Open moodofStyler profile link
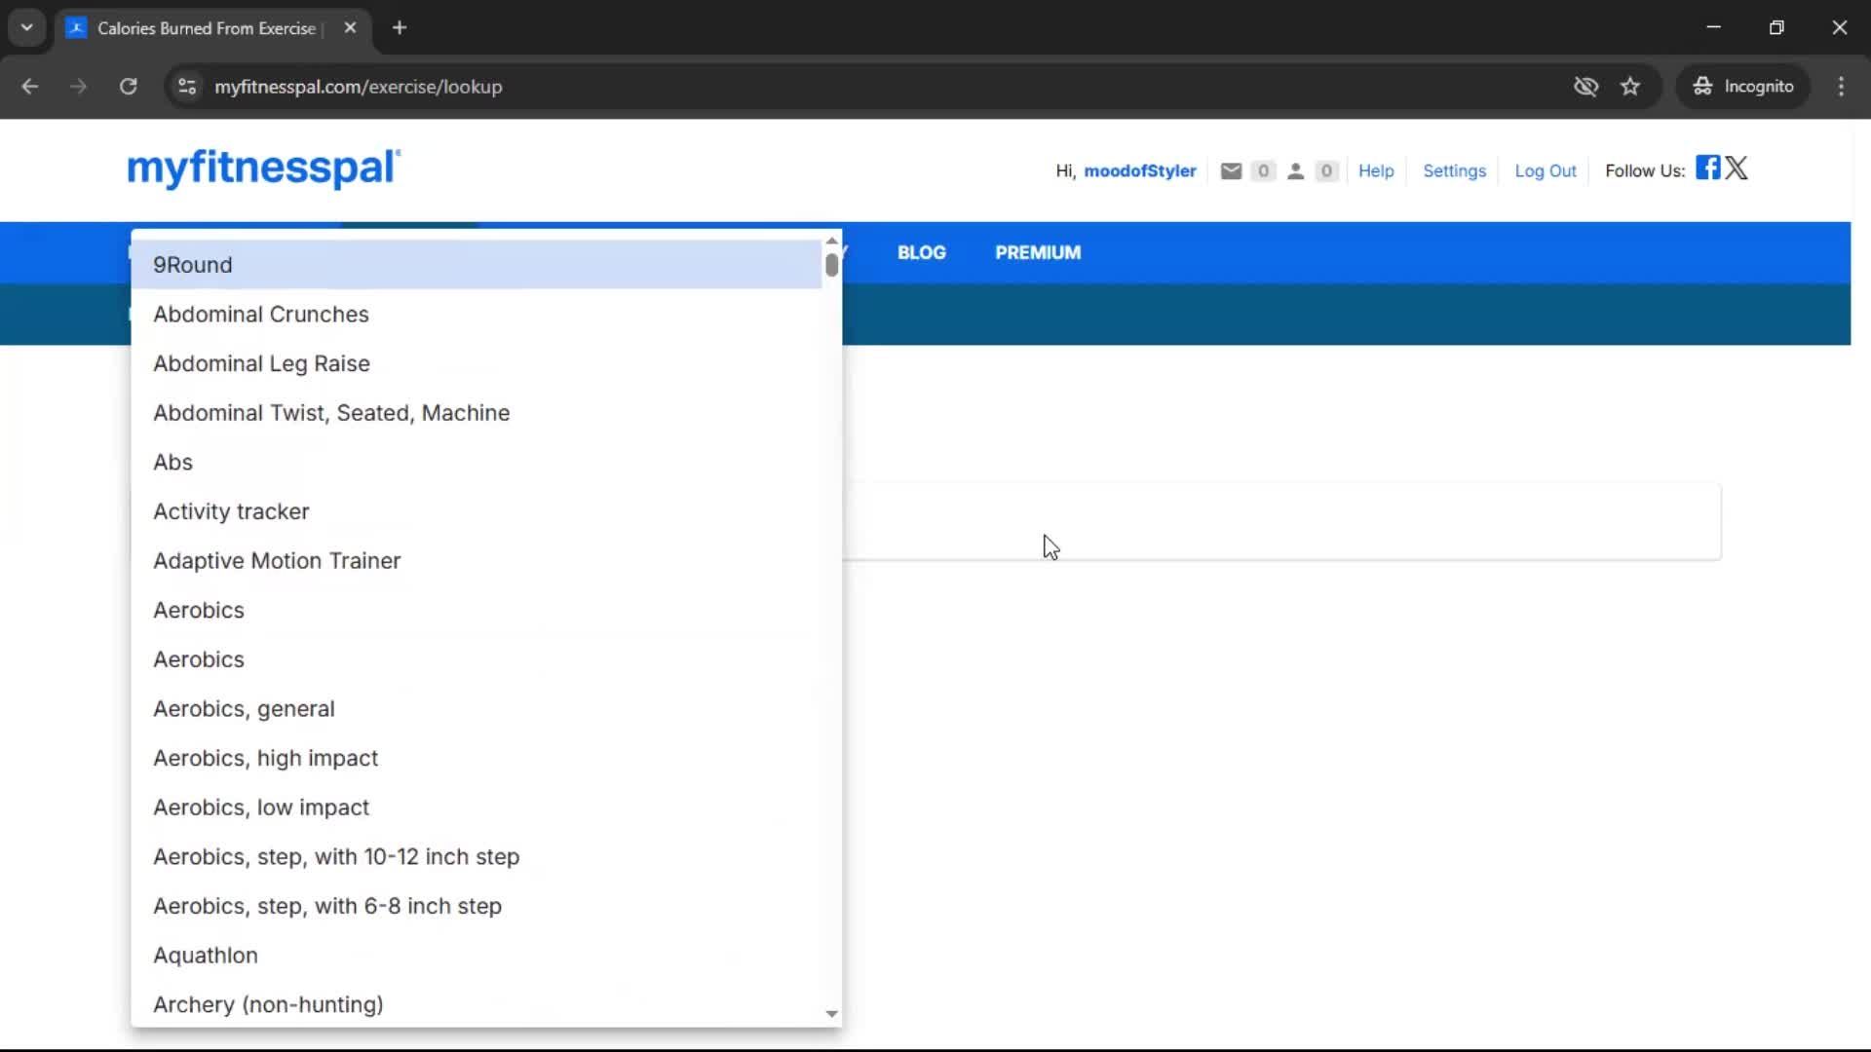Screen dimensions: 1871x1052 [1139, 170]
